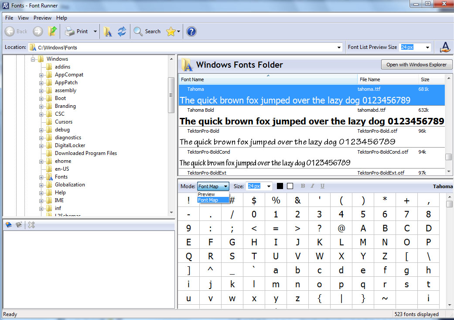454x320 pixels.
Task: Click the Refresh arrows icon
Action: (x=122, y=31)
